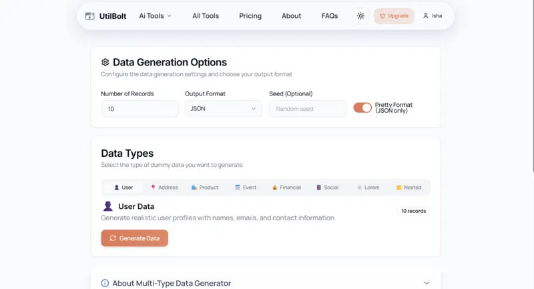Select the Nested data type tab
This screenshot has height=289, width=534.
(x=409, y=188)
